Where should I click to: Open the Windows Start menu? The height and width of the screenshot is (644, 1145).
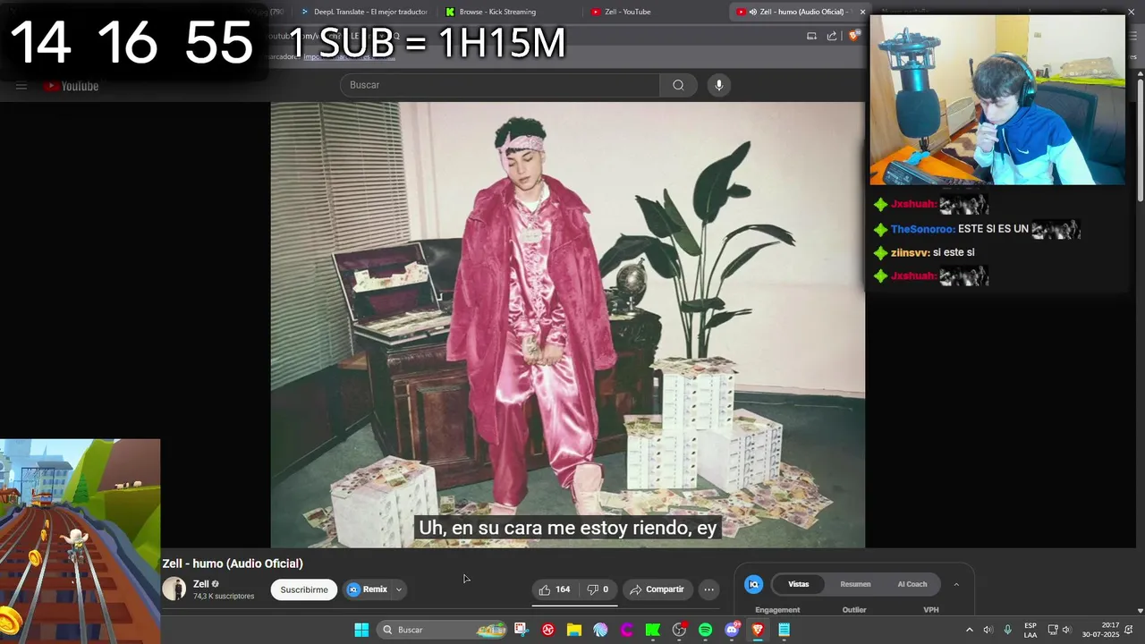361,630
